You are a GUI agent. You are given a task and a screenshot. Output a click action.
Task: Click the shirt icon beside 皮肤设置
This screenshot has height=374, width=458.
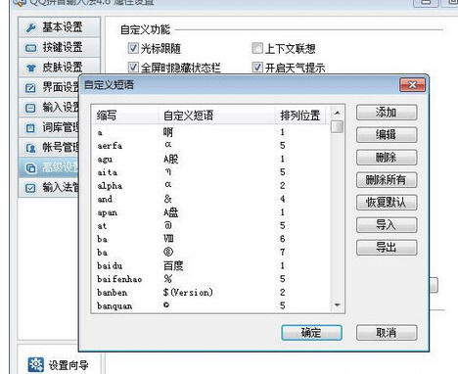[x=30, y=68]
